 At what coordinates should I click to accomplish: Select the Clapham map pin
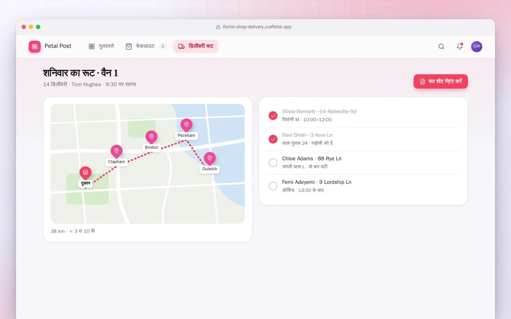click(x=117, y=151)
